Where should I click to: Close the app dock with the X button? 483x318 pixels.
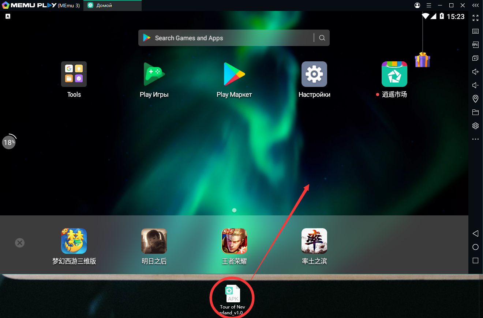point(20,242)
